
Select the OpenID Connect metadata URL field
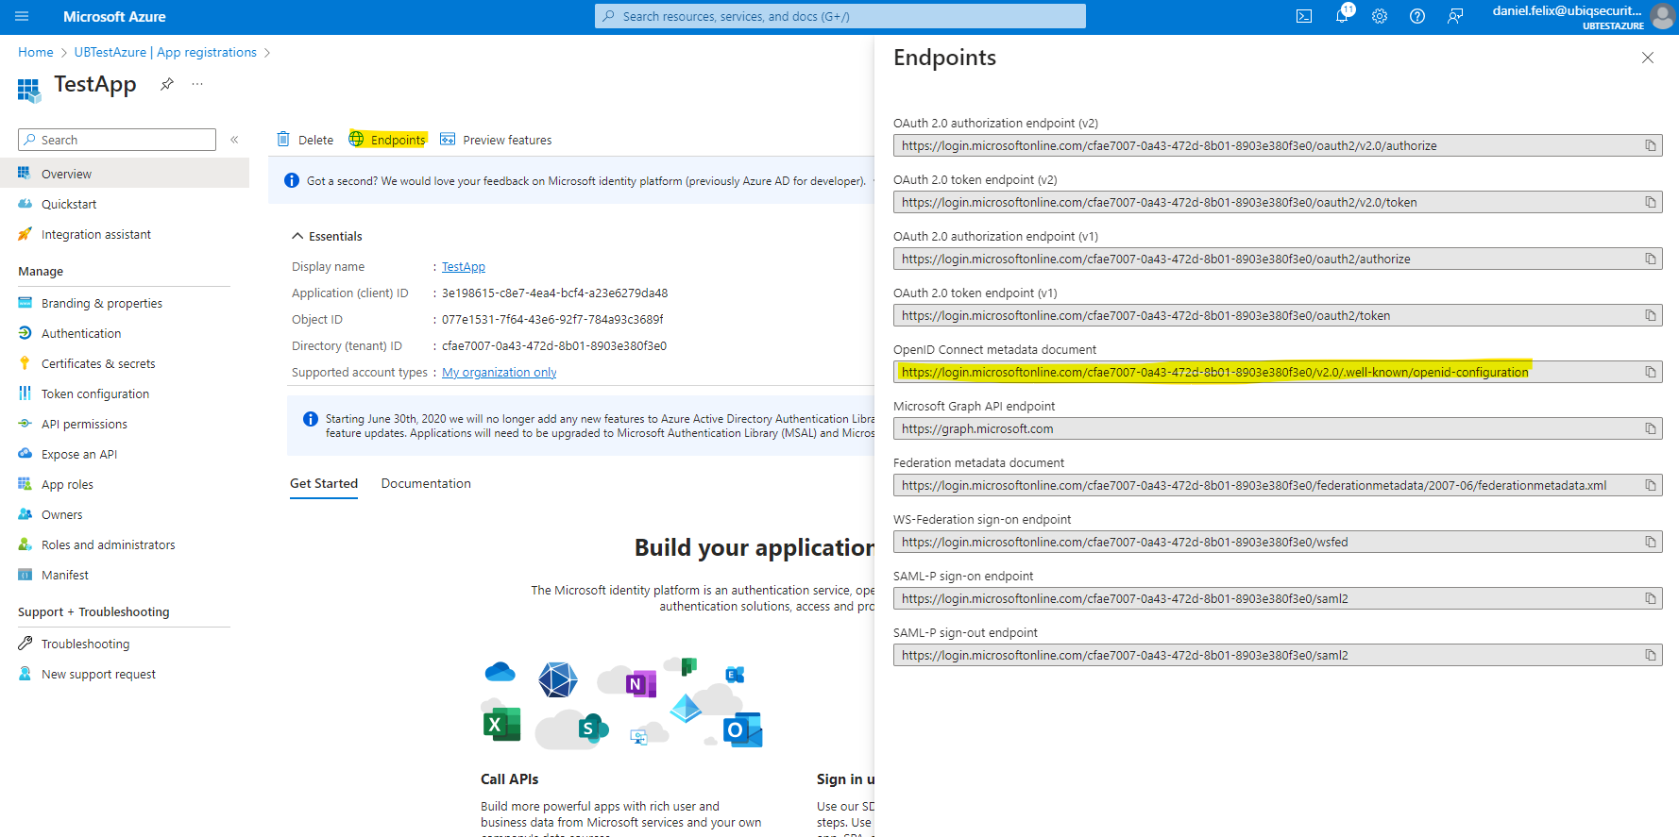(1278, 372)
